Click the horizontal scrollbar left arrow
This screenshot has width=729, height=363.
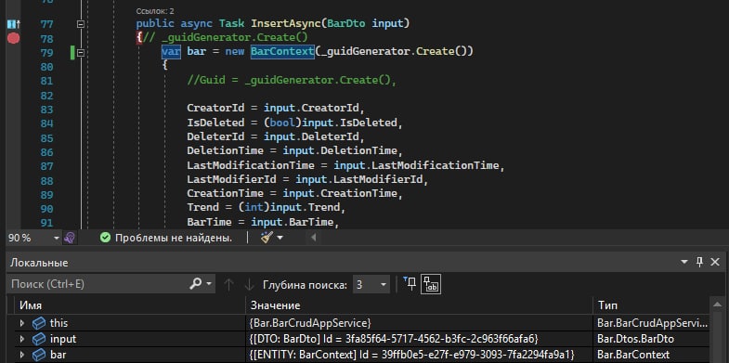pos(313,238)
